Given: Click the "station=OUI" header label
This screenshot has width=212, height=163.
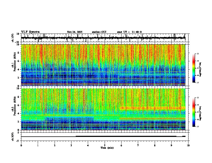Looking at the screenshot, I should click(99, 32).
